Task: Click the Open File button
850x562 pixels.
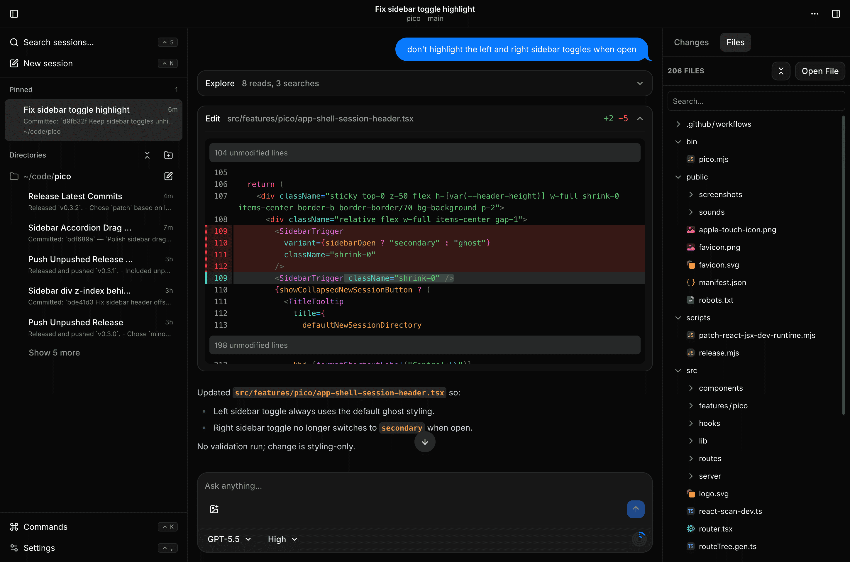Action: [x=819, y=71]
